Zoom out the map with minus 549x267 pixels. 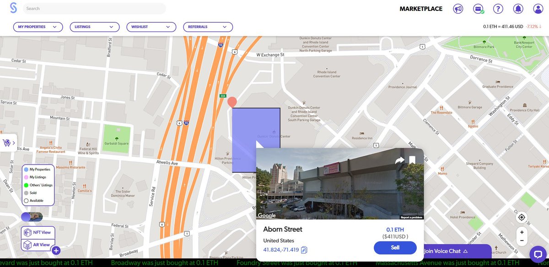[522, 241]
